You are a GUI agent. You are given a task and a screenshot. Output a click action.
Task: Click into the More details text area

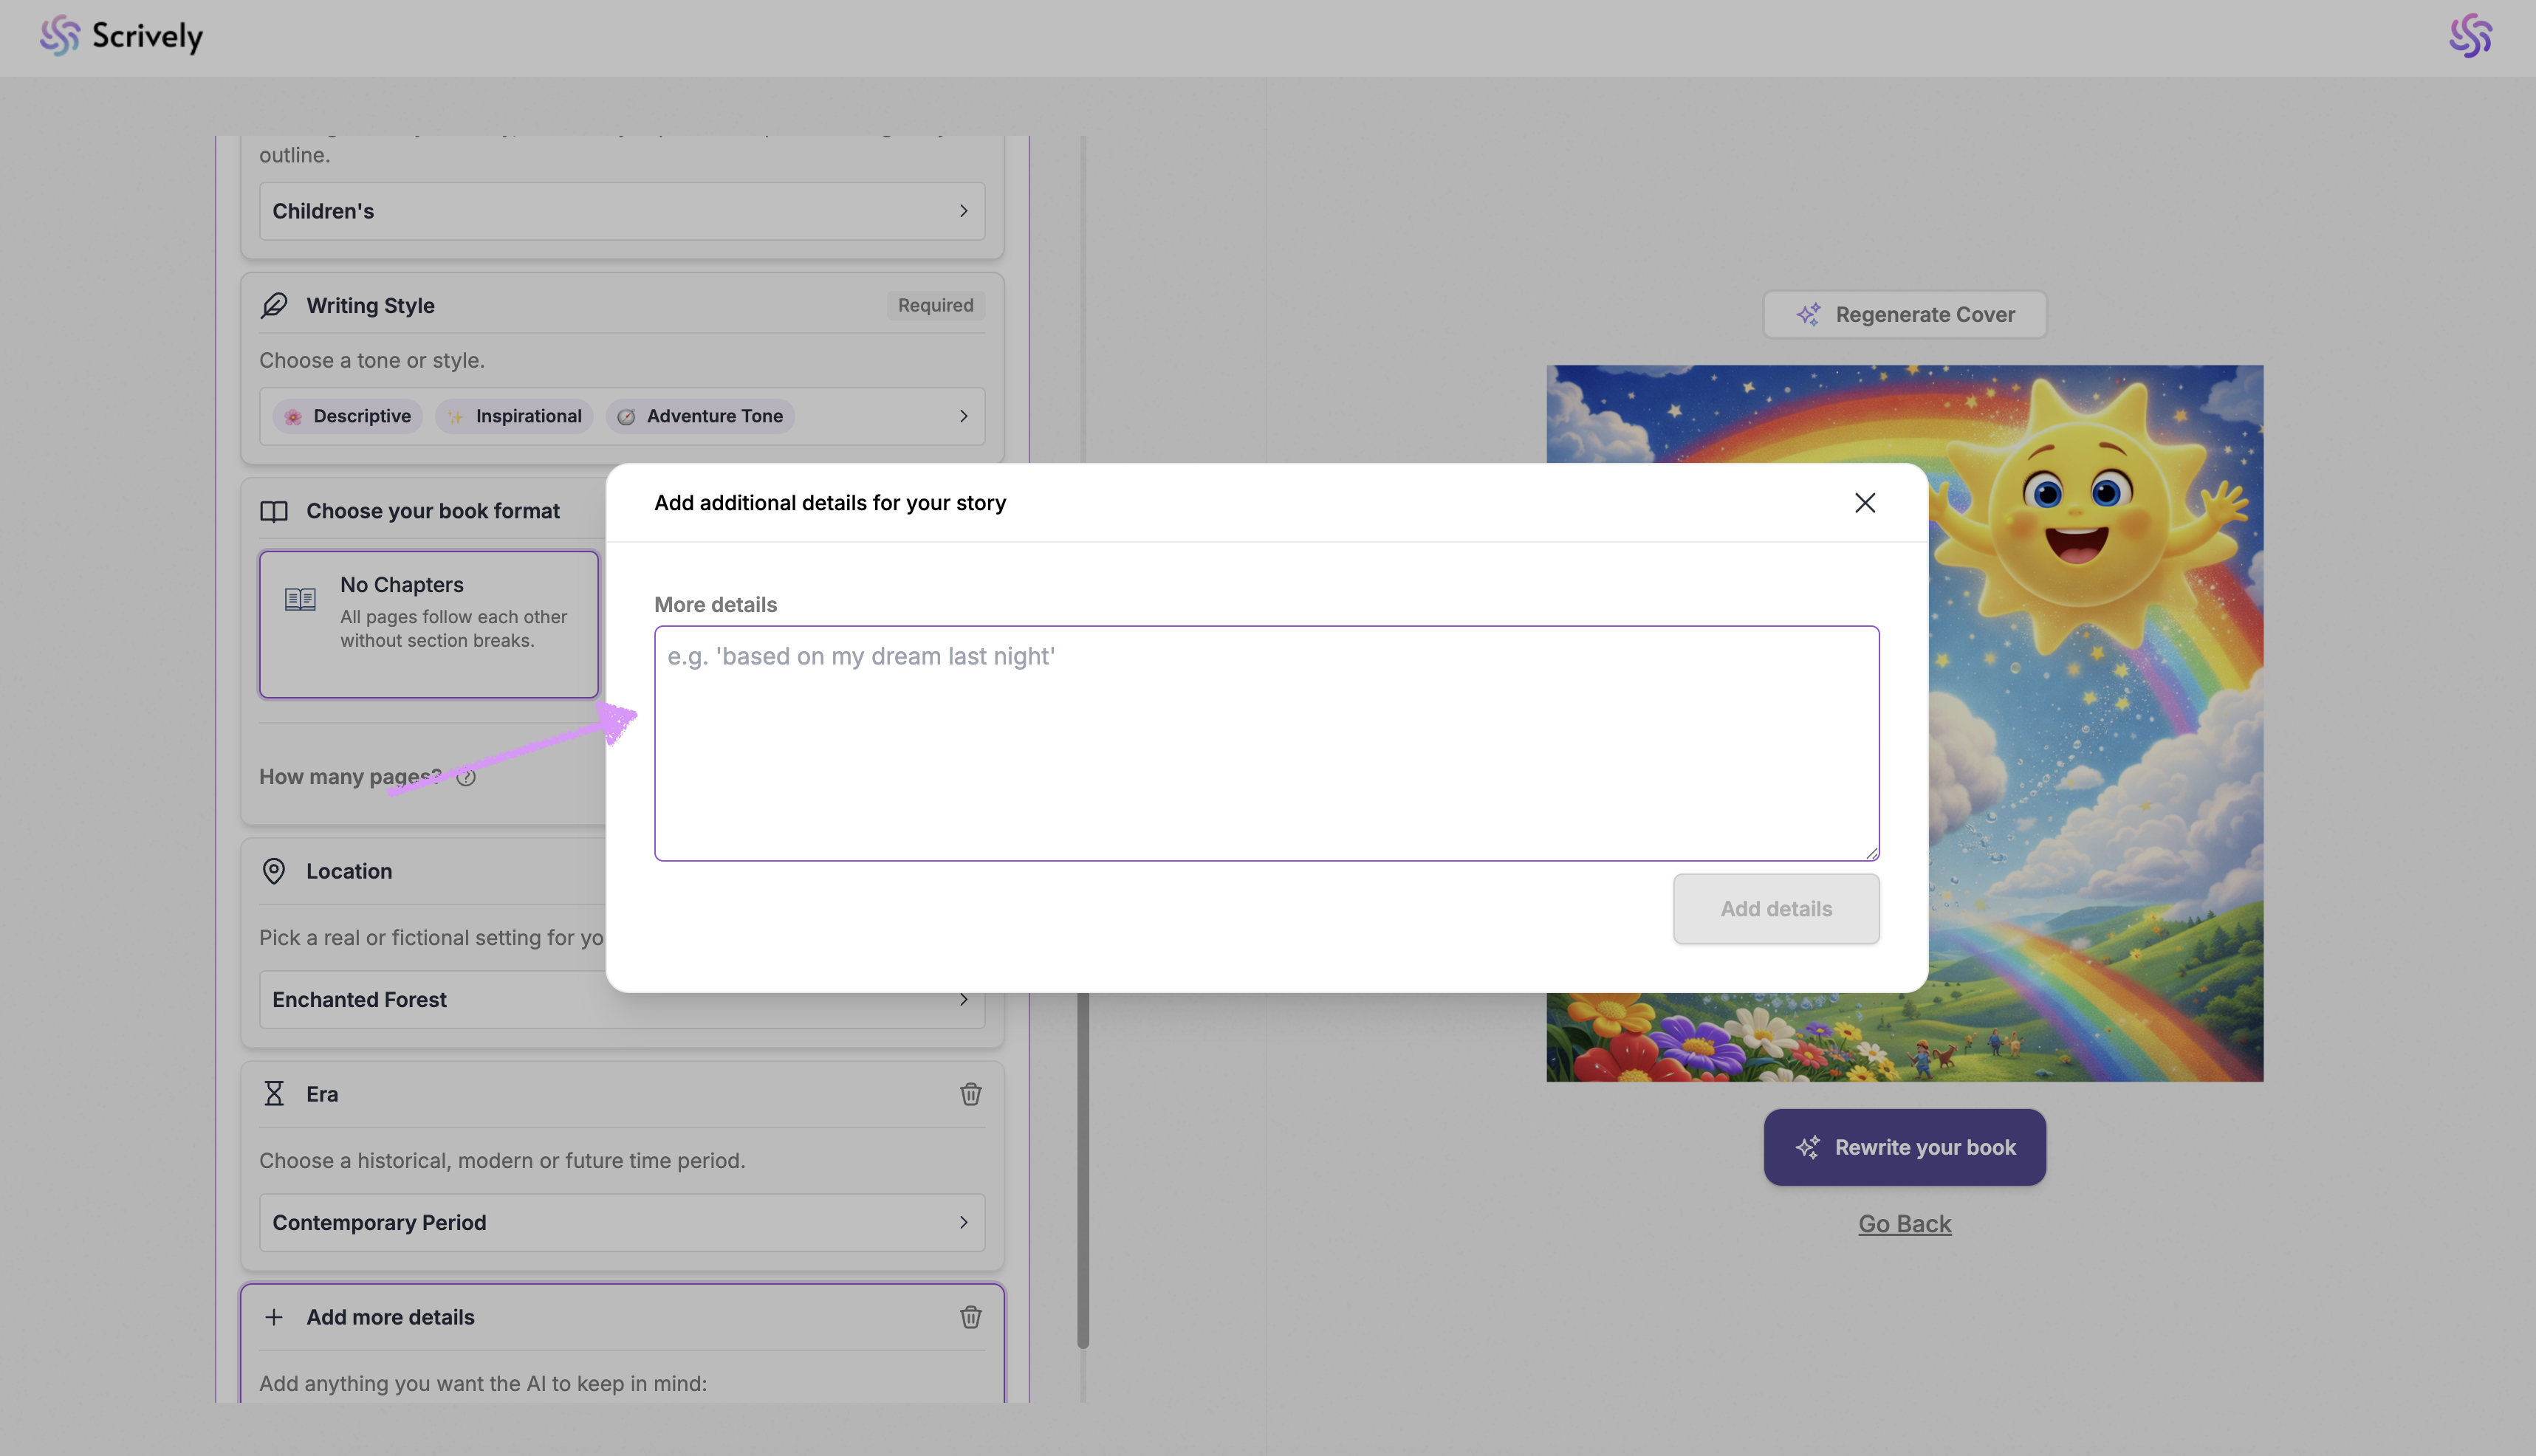coord(1266,743)
